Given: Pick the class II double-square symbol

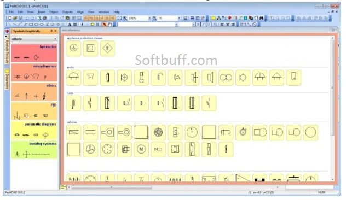Looking at the screenshot, I should pos(90,48).
